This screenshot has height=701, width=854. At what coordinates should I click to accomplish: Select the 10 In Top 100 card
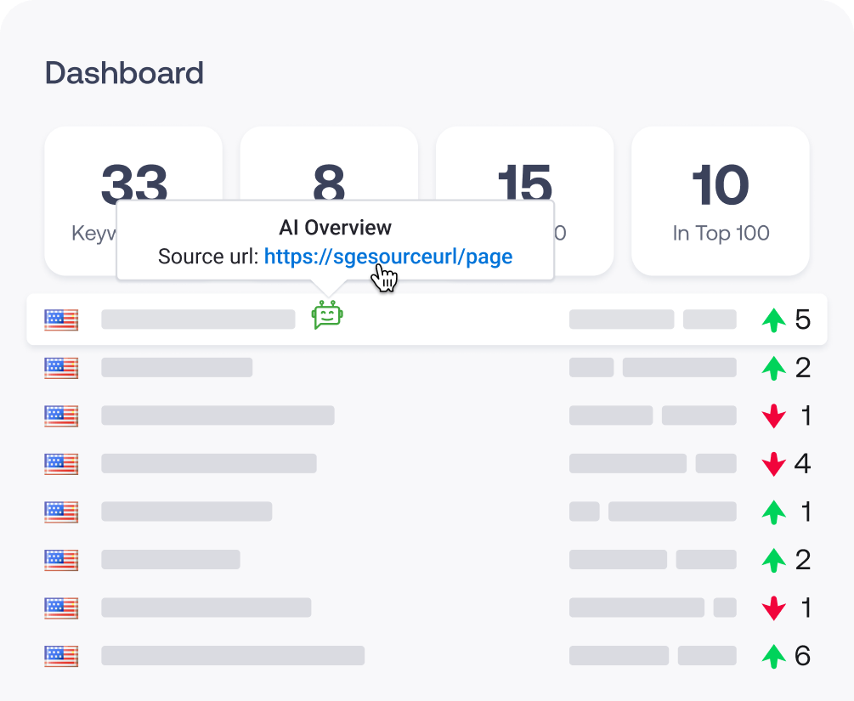[x=720, y=201]
